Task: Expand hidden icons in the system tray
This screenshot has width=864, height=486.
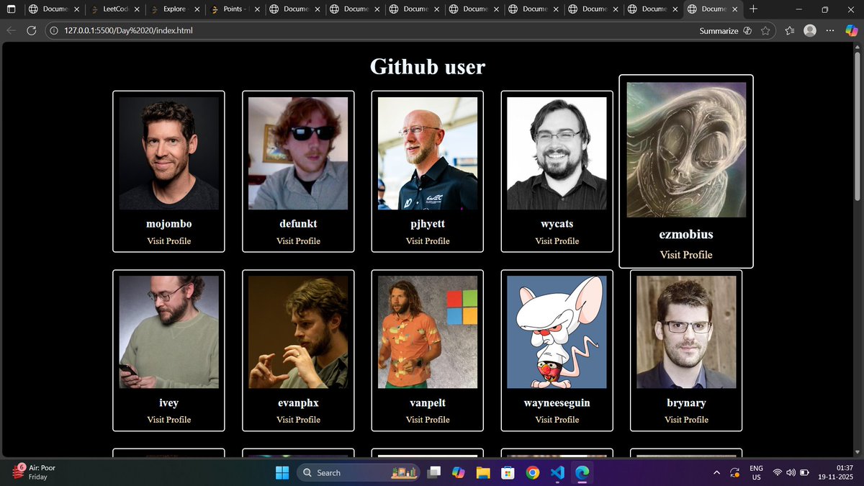Action: 716,472
